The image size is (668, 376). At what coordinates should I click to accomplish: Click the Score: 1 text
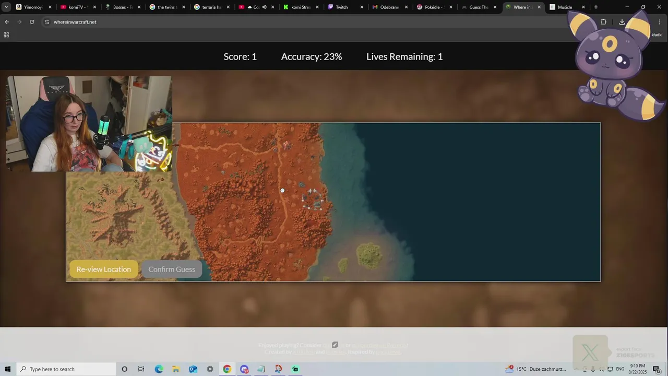(x=240, y=56)
